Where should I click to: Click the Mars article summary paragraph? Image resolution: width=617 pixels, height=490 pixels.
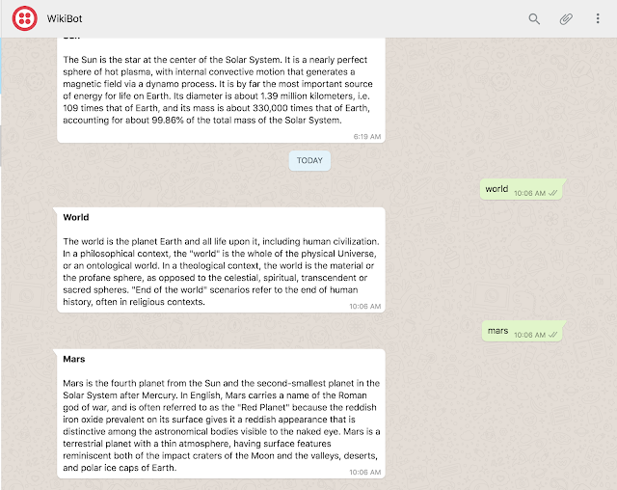point(221,425)
